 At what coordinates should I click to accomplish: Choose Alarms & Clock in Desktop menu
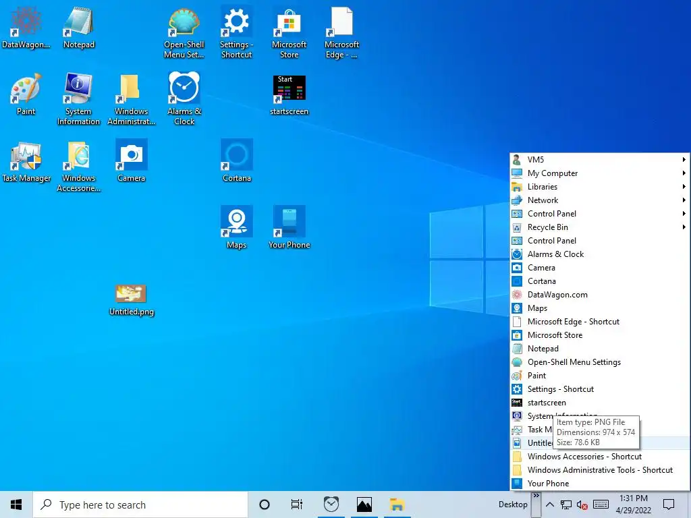pyautogui.click(x=599, y=254)
